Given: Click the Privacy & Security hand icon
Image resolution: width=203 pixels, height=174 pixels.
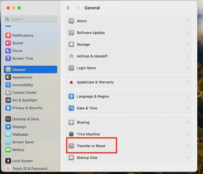Looking at the screenshot, I should click(8, 108).
